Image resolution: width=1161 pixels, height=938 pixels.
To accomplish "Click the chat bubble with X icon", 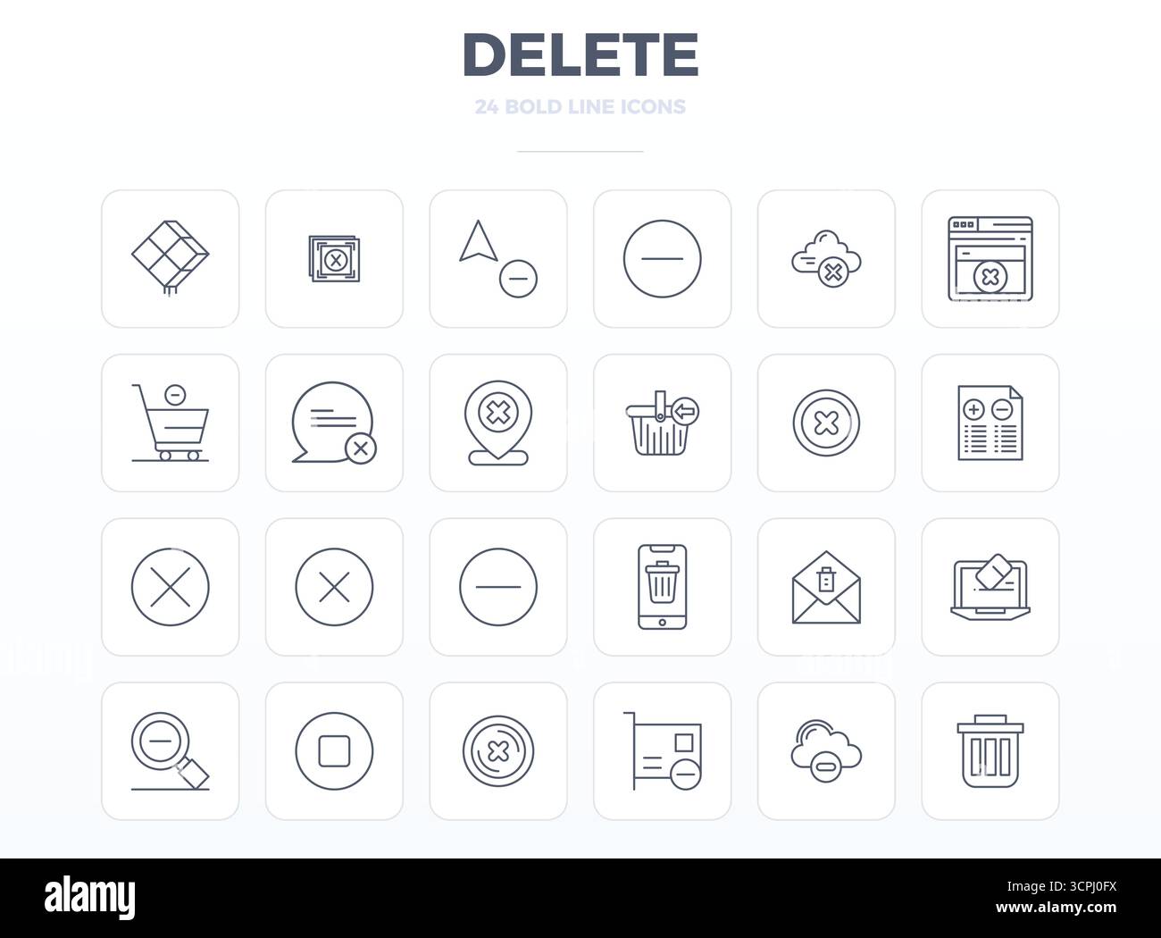I will [334, 423].
